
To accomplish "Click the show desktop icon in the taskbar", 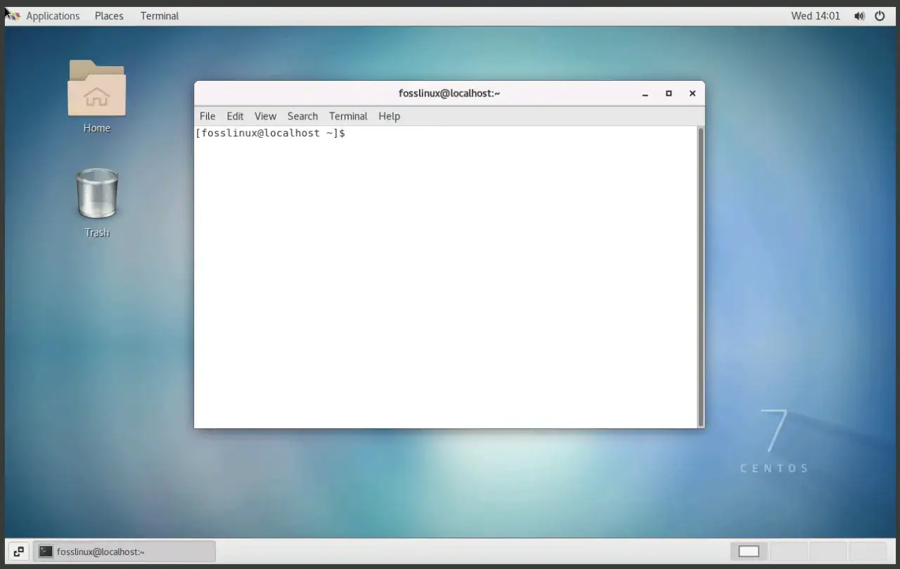I will click(x=18, y=551).
